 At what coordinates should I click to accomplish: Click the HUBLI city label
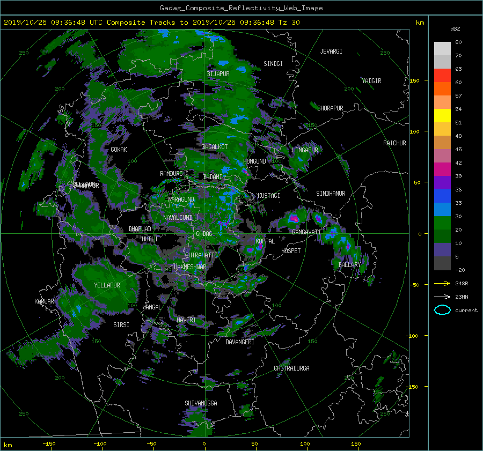tap(150, 239)
